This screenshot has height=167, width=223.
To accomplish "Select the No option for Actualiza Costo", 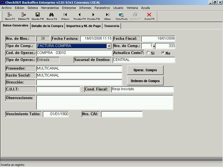I will pyautogui.click(x=163, y=53).
